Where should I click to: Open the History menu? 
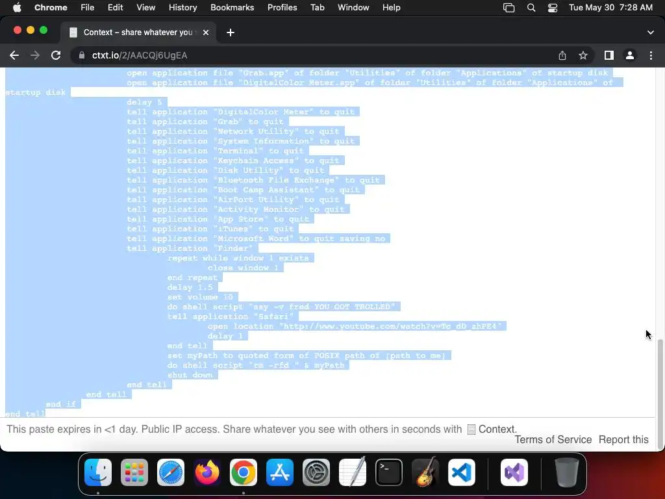click(182, 7)
